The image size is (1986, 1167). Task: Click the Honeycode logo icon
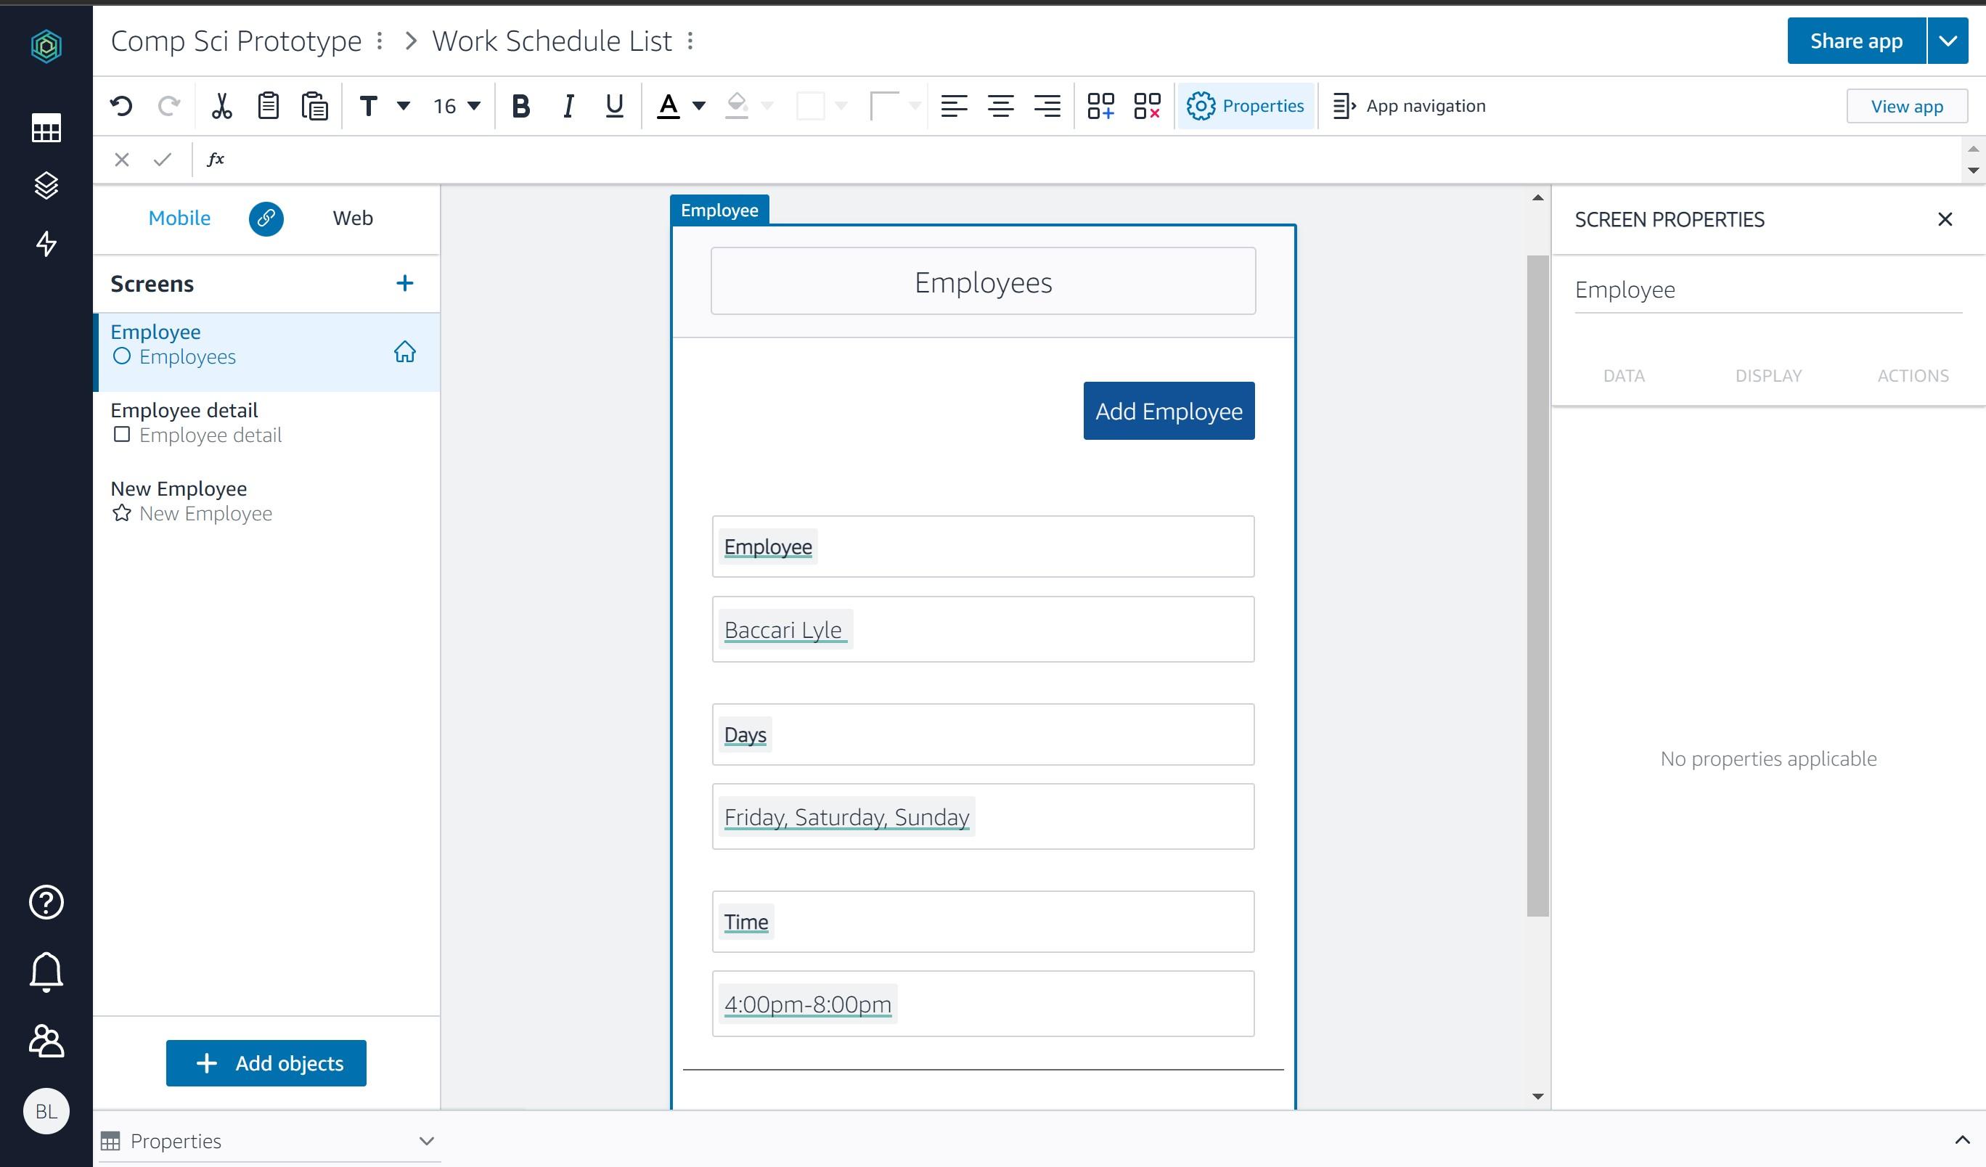46,45
